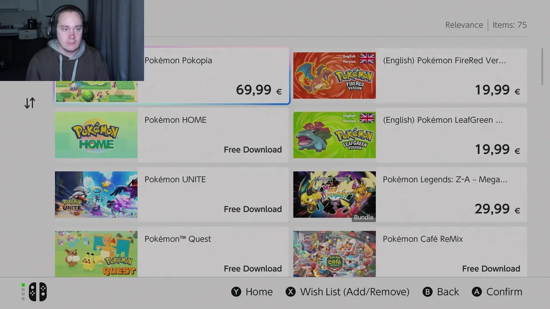
Task: Open the Pokémon UNITE artwork thumbnail
Action: [x=96, y=194]
